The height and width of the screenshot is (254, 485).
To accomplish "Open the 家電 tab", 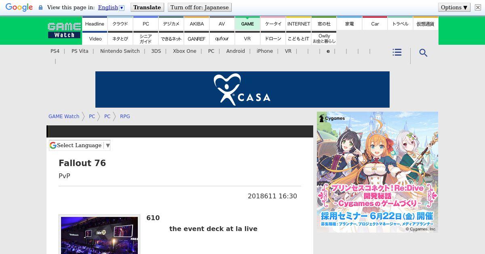I will click(349, 23).
